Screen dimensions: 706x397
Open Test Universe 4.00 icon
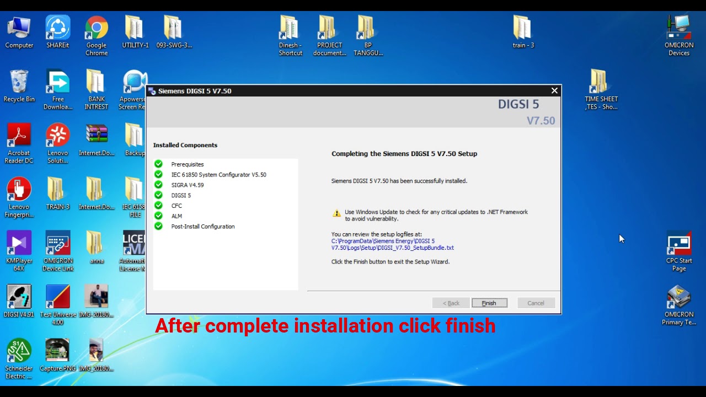tap(58, 305)
